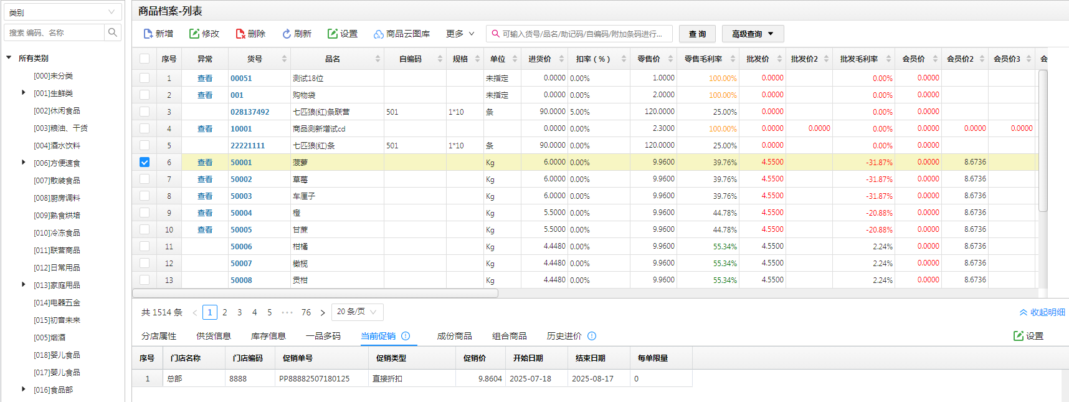Click info icon next to 历史进价
The image size is (1069, 402).
pyautogui.click(x=592, y=336)
